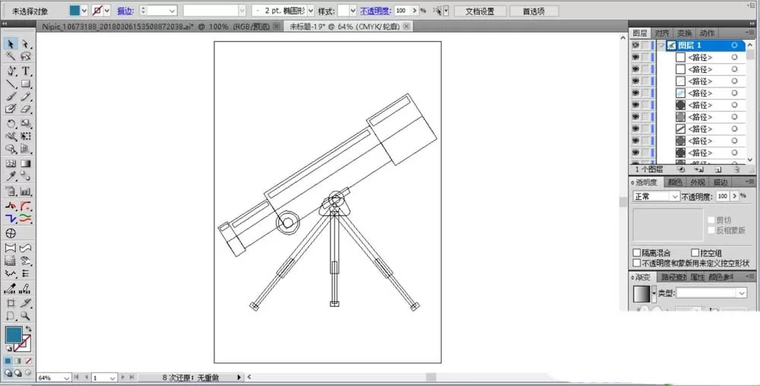Select the Pen tool
The image size is (760, 386).
point(10,71)
